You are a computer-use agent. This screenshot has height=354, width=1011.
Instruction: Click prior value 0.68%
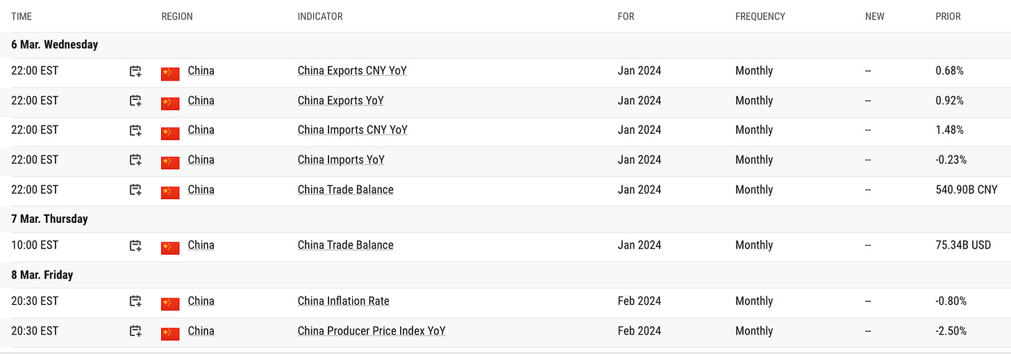click(950, 71)
